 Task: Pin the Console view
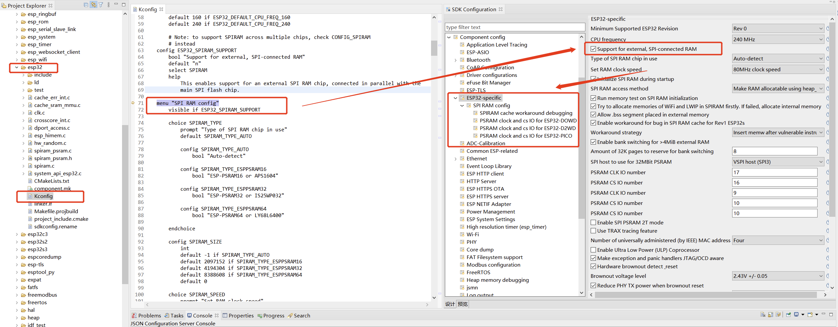pos(789,315)
